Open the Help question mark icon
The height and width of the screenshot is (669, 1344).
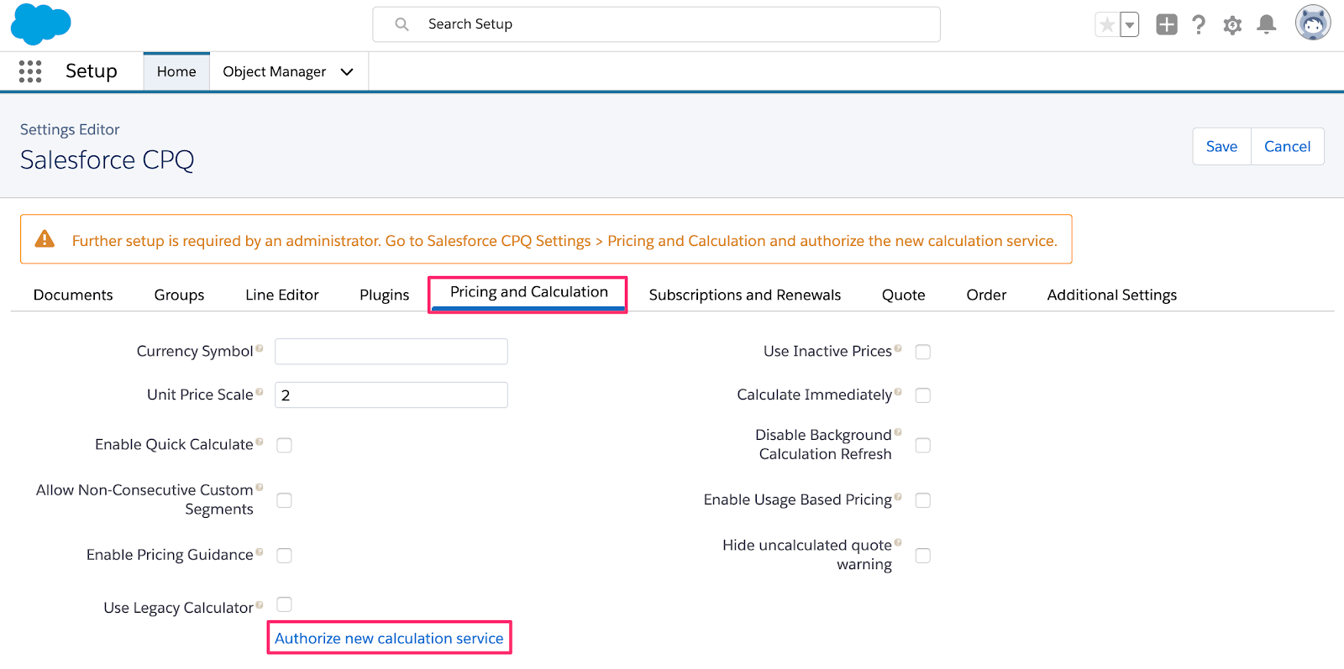point(1199,24)
